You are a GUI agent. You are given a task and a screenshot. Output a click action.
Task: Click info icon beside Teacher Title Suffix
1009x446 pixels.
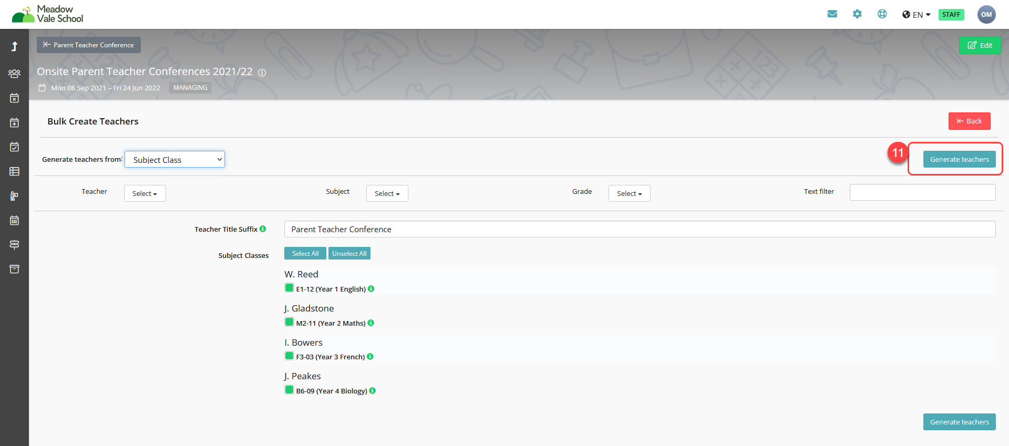263,229
